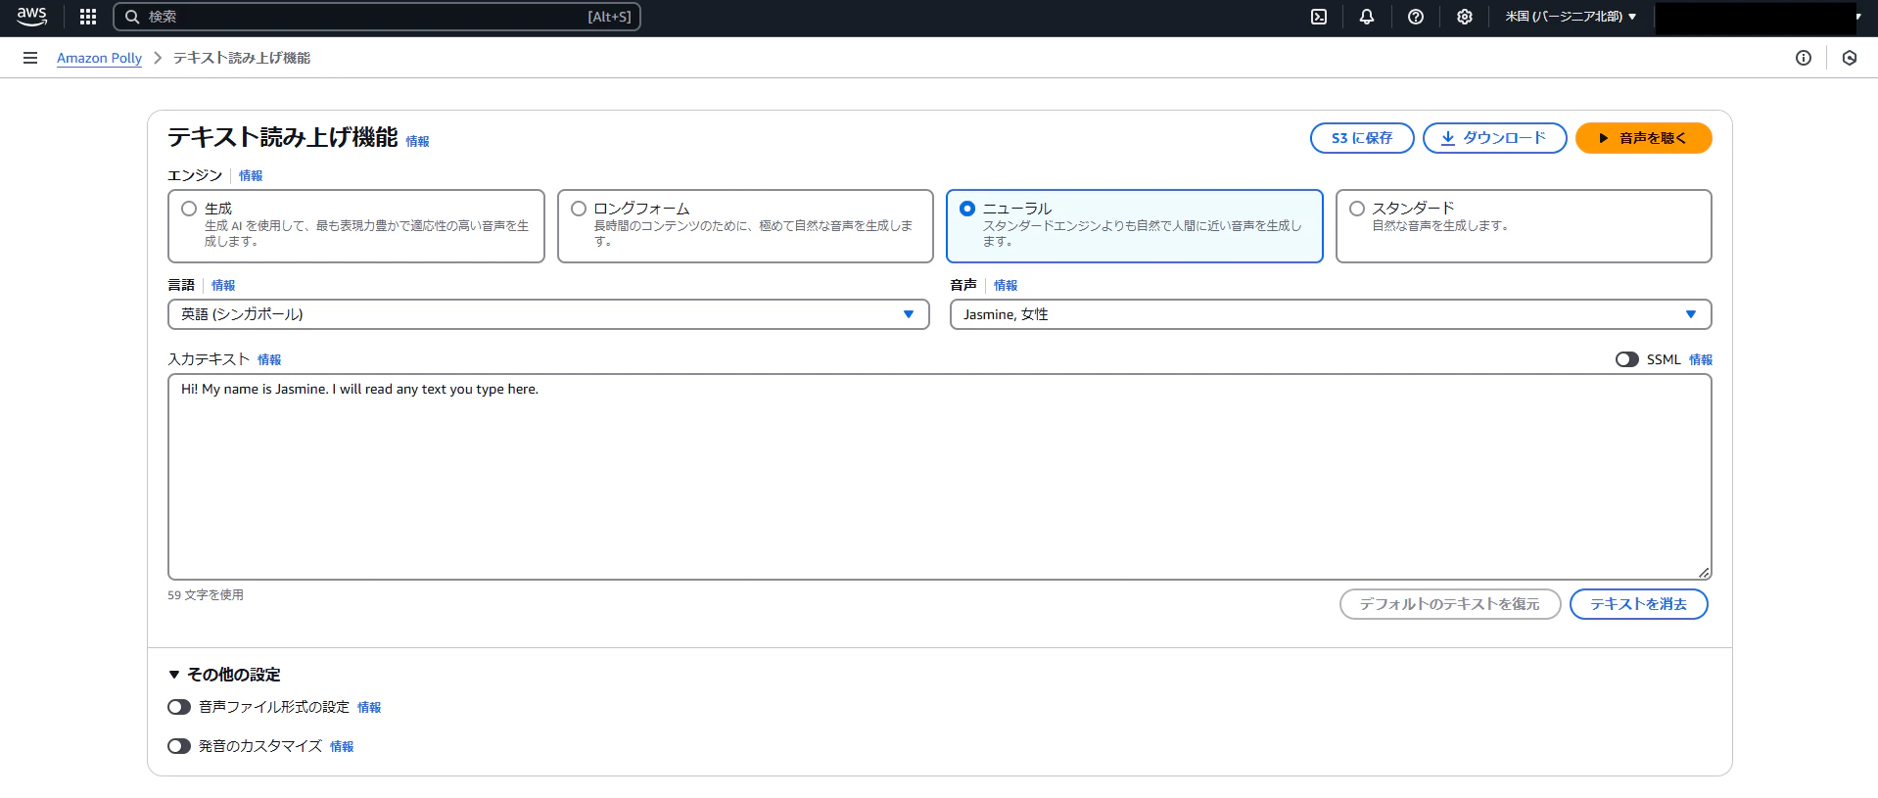Open 情報 link next to 音声 label

(x=1006, y=285)
